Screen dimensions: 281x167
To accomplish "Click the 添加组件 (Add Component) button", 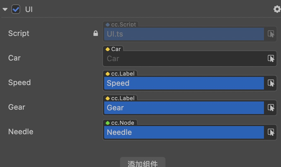I will 142,163.
